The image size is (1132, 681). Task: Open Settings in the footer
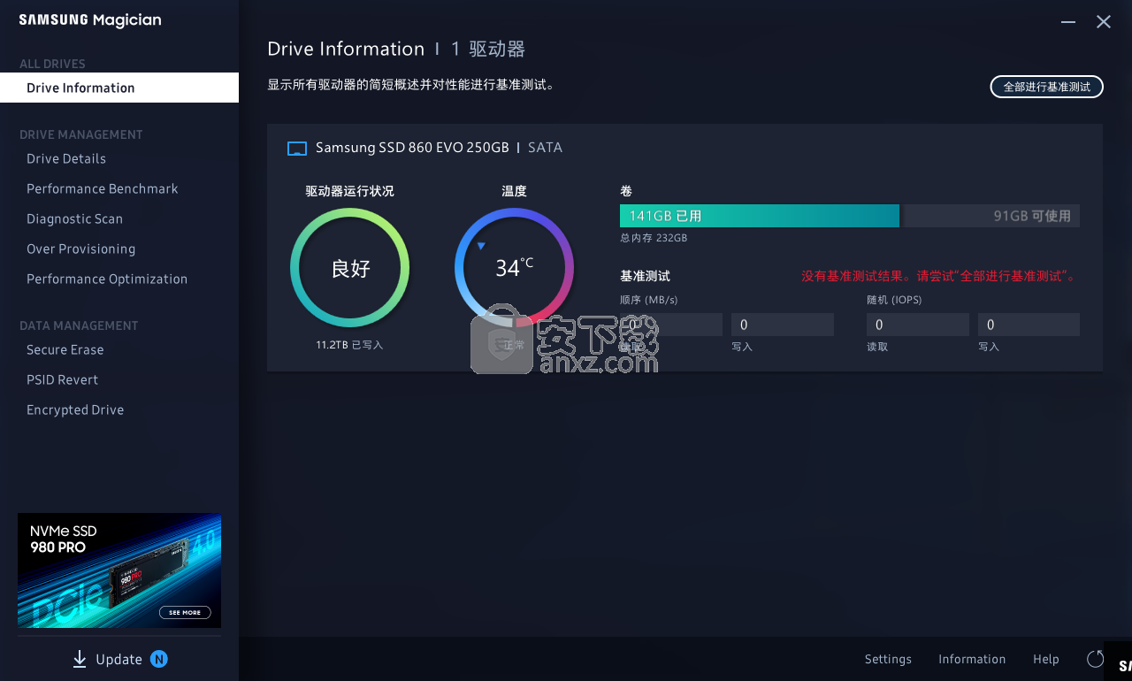coord(888,660)
